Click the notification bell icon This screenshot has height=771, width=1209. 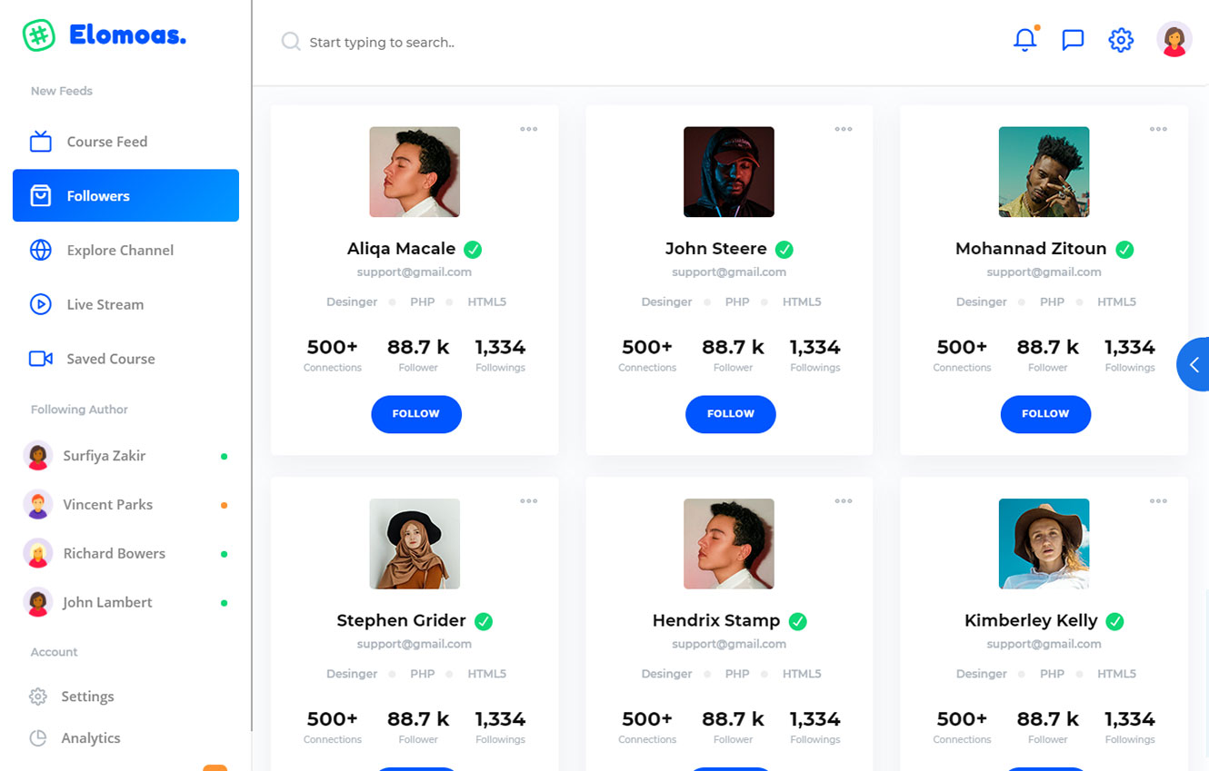(1024, 40)
